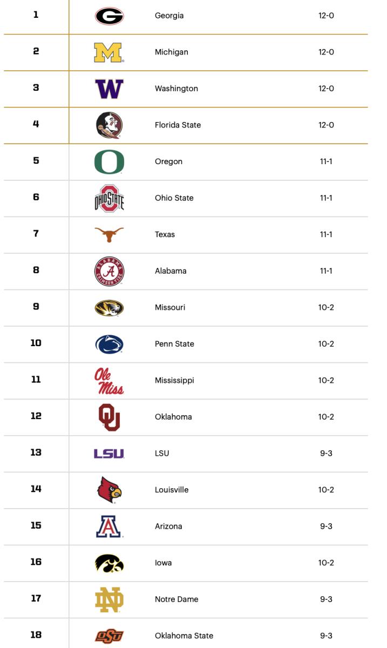Open the Oregon Ducks O logo
Screen dimensions: 387x648
tap(109, 162)
